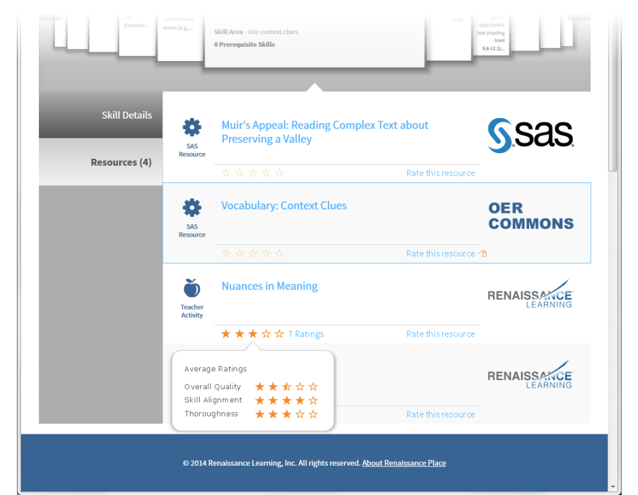Screen dimensions: 638x495
Task: Click the SAS logo
Action: pos(531,135)
